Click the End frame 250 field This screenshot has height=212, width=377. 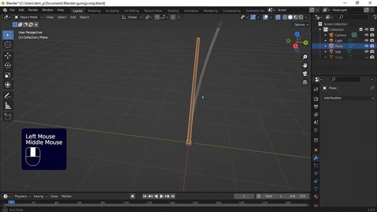(x=297, y=196)
